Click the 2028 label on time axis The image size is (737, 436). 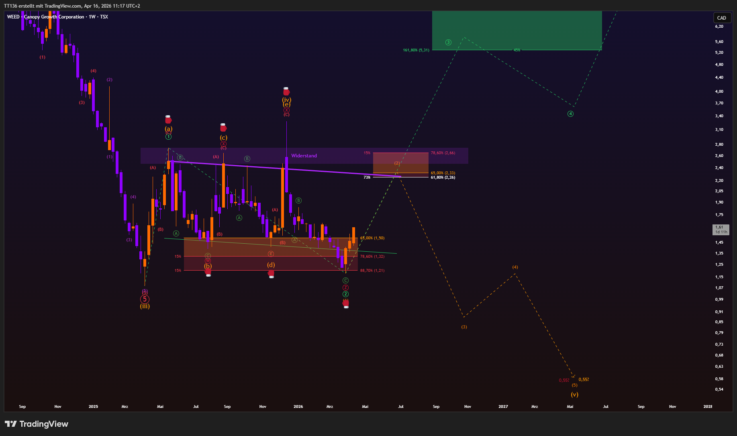(708, 407)
